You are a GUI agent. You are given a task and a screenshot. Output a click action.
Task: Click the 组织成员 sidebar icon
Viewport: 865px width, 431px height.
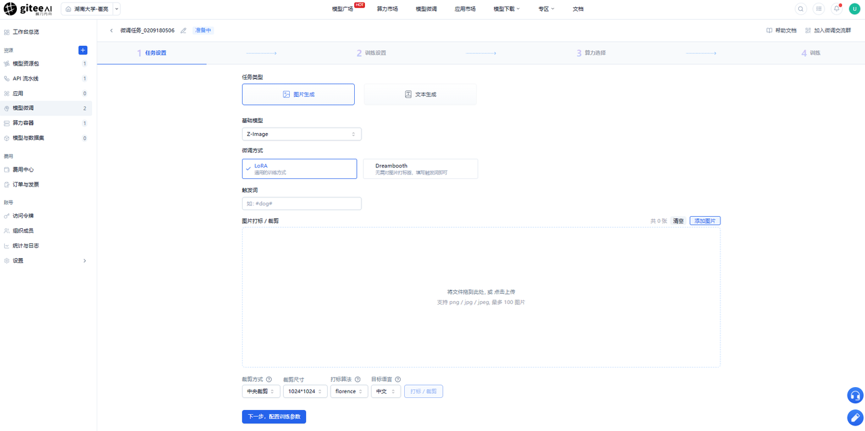(x=7, y=231)
